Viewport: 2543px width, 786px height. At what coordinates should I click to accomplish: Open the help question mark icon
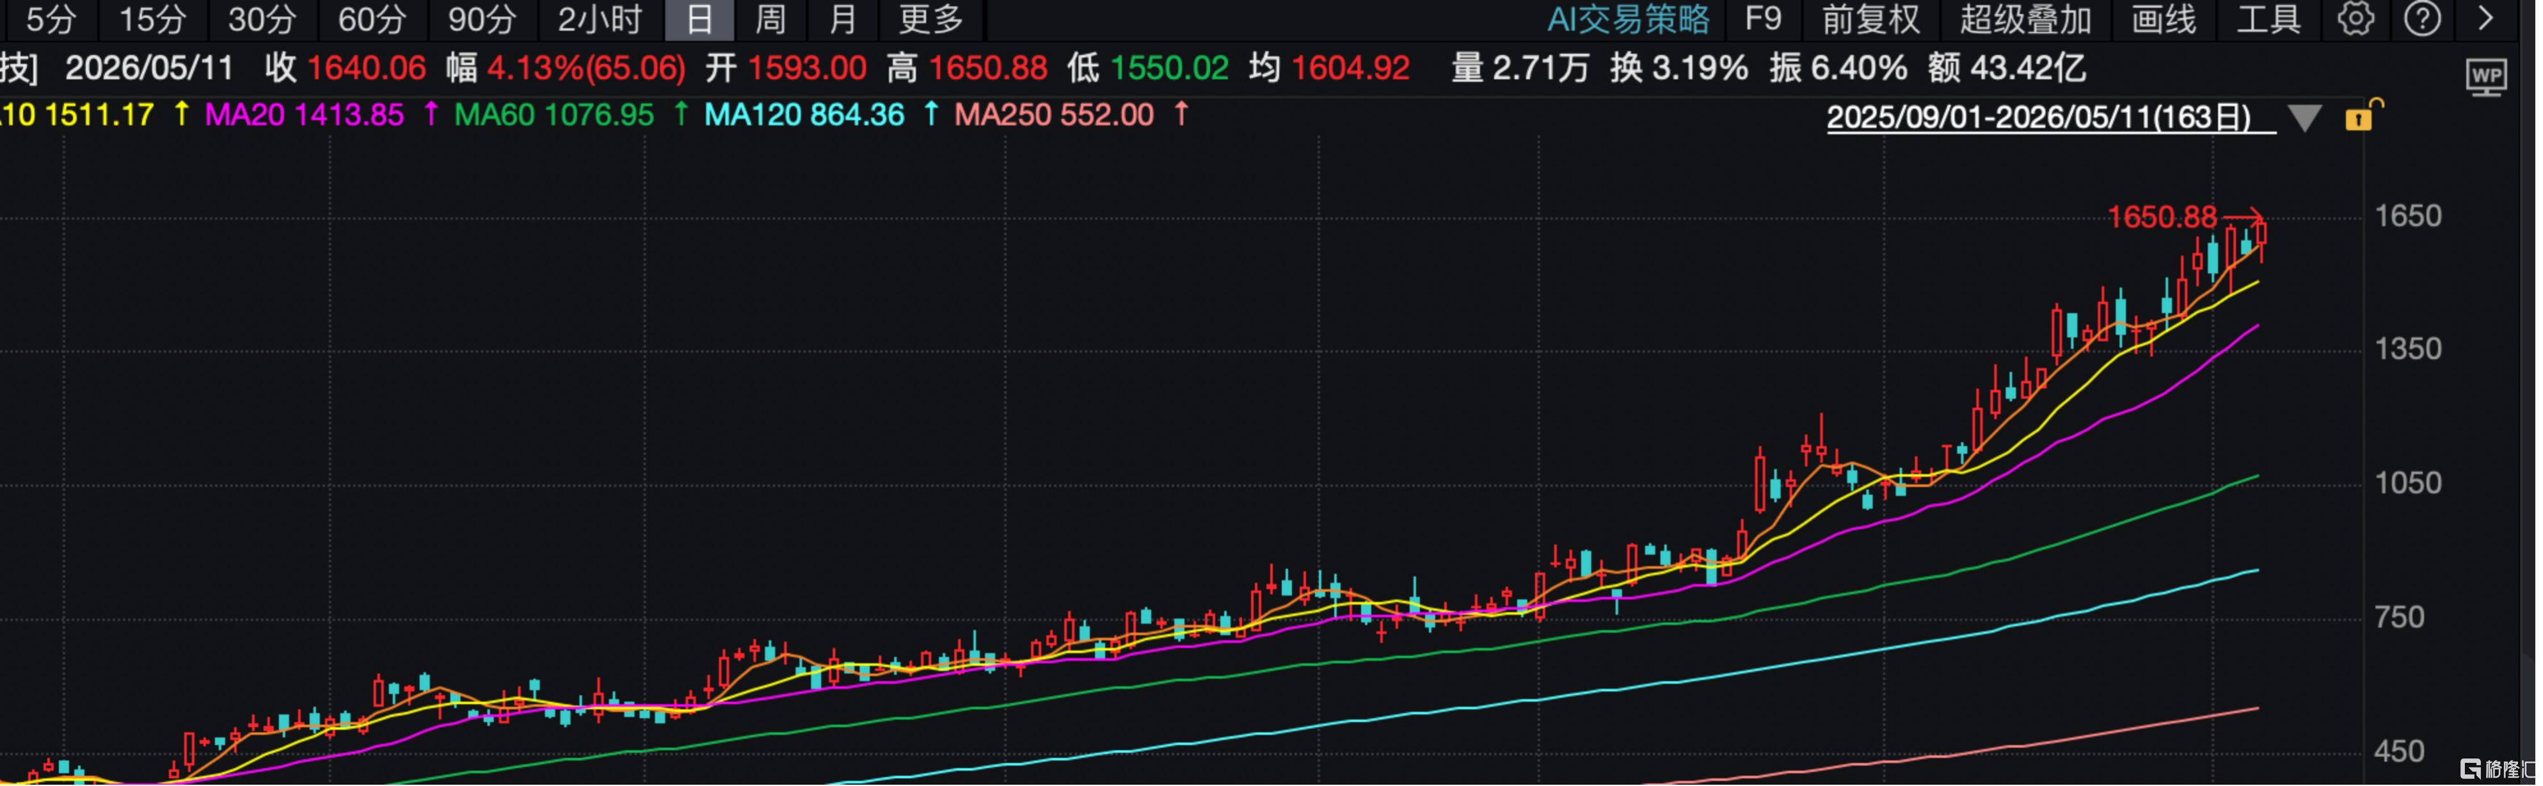(x=2421, y=19)
